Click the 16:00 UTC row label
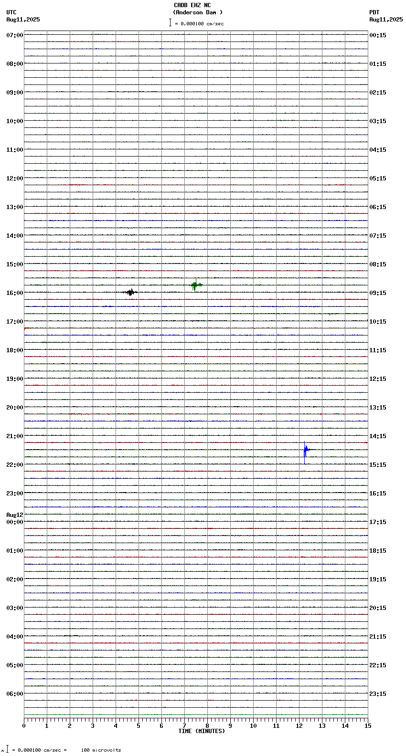 [x=15, y=293]
